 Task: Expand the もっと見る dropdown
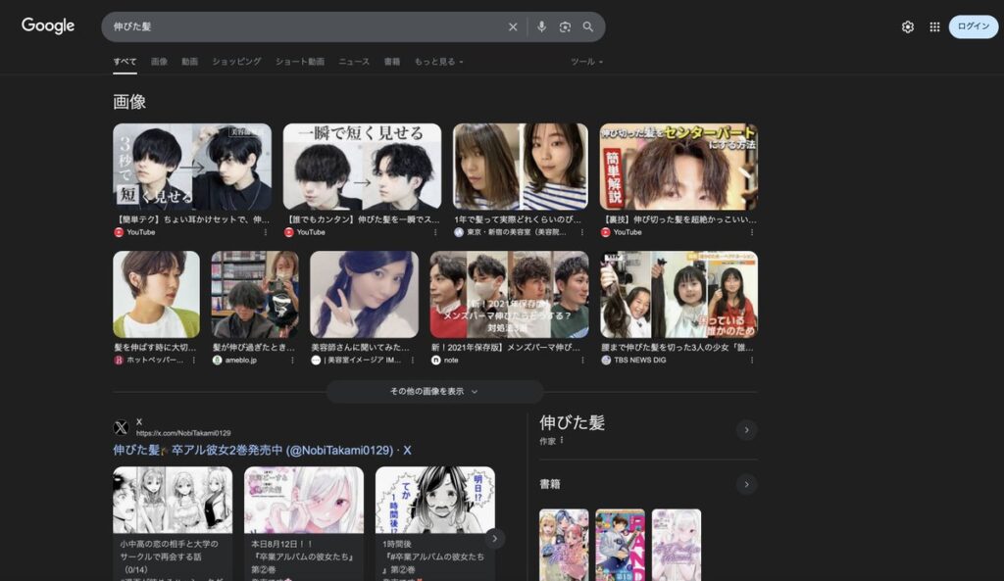(x=438, y=62)
